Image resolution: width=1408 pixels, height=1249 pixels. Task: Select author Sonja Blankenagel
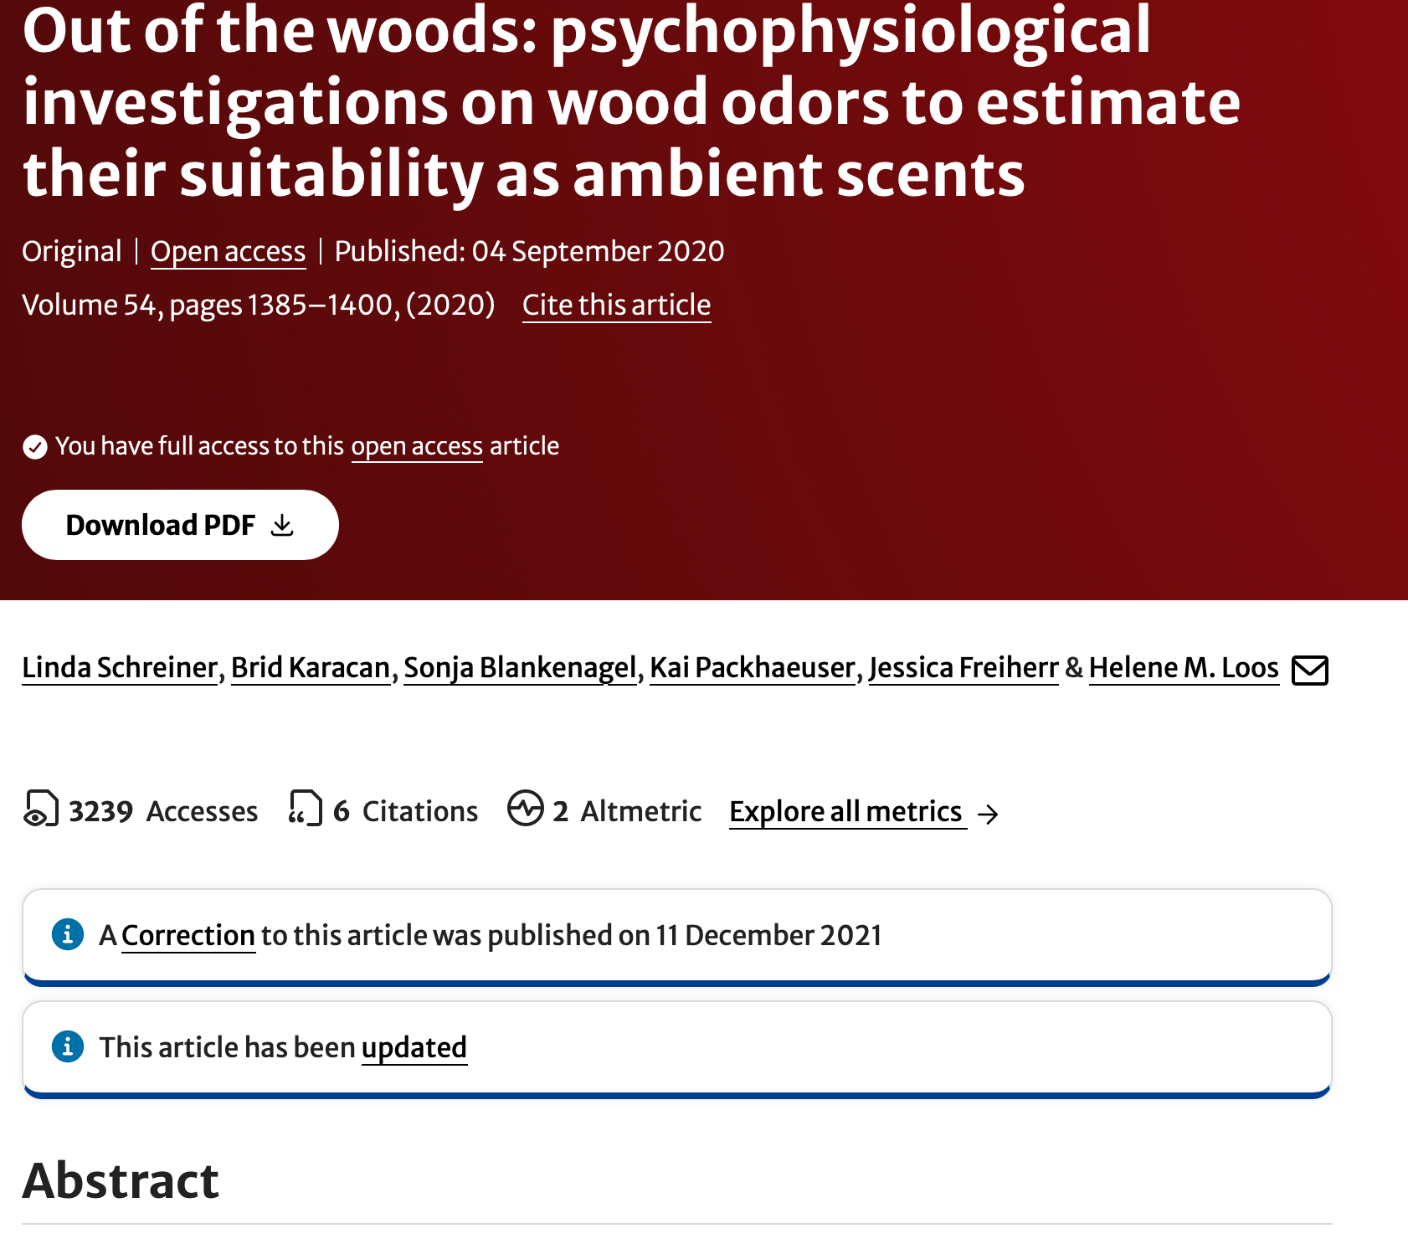520,668
